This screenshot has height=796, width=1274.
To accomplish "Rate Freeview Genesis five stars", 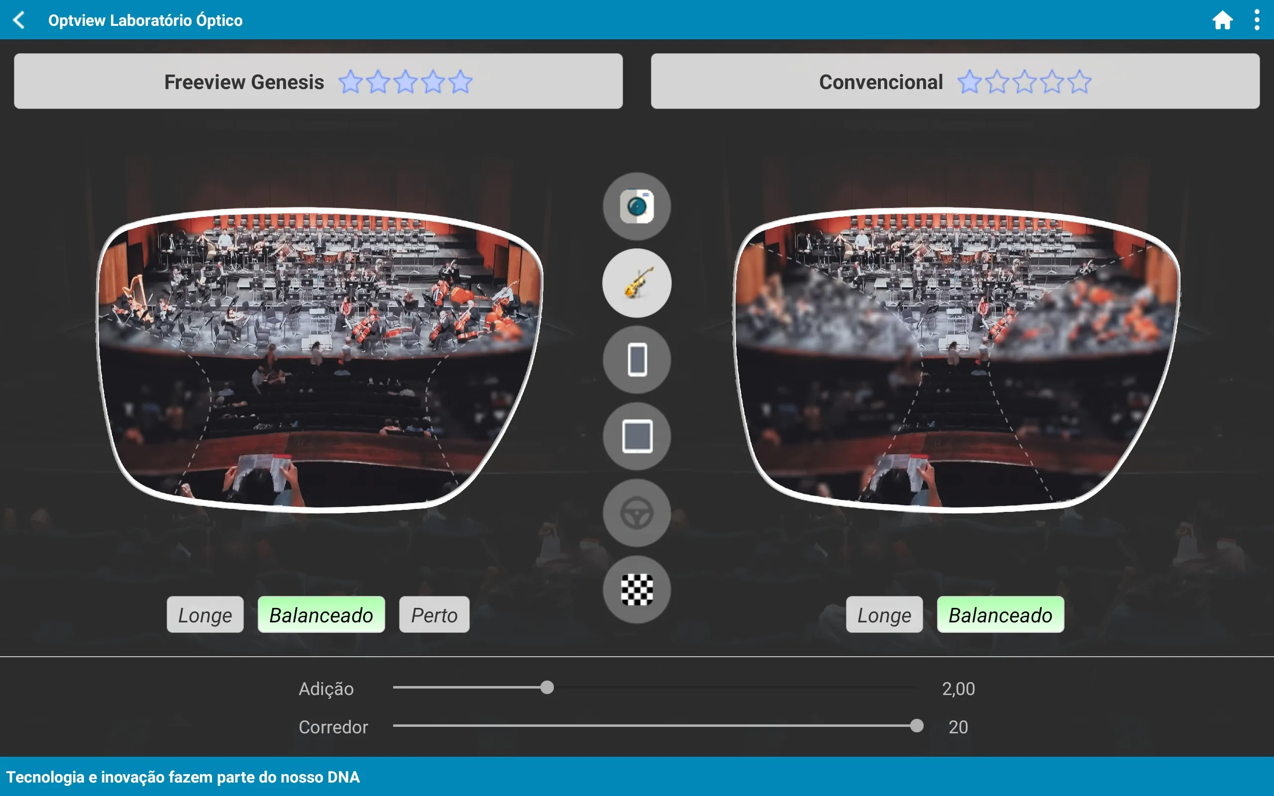I will [461, 82].
